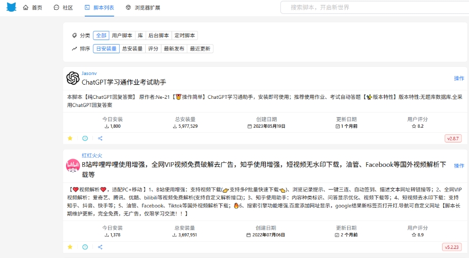Click the home icon beside 首页
Viewport: 469px width, 258px height.
click(26, 8)
